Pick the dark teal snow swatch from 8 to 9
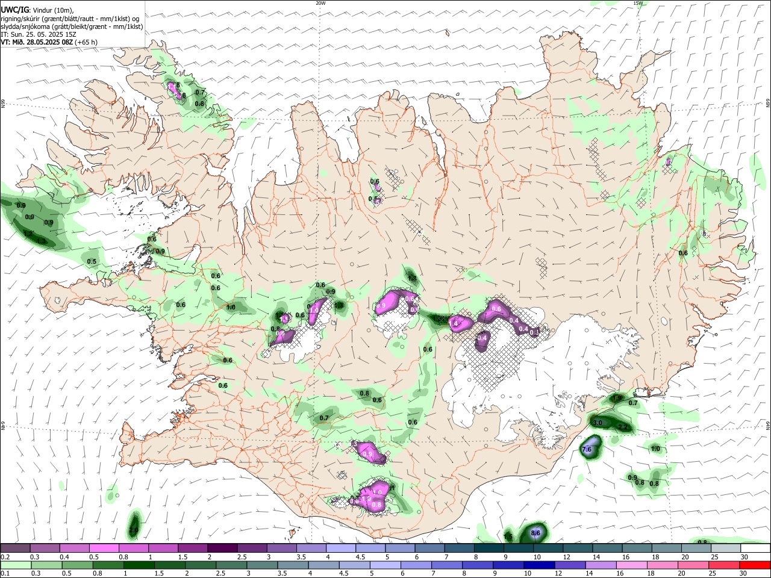 coord(489,548)
